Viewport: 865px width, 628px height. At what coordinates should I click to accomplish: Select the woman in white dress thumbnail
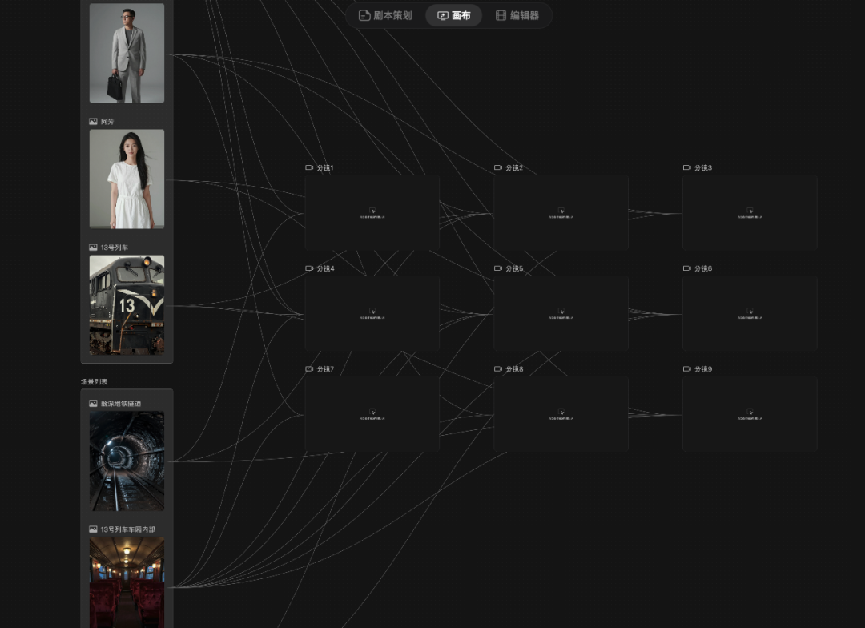[x=127, y=179]
